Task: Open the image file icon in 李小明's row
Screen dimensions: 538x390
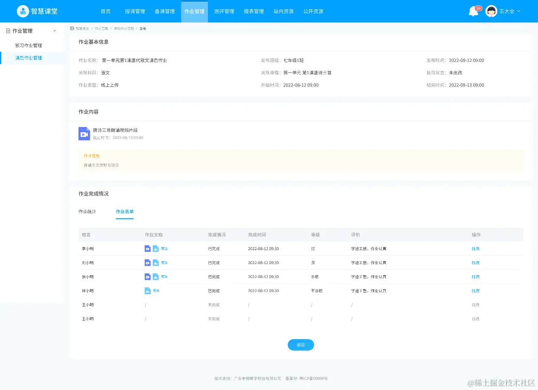Action: 156,249
